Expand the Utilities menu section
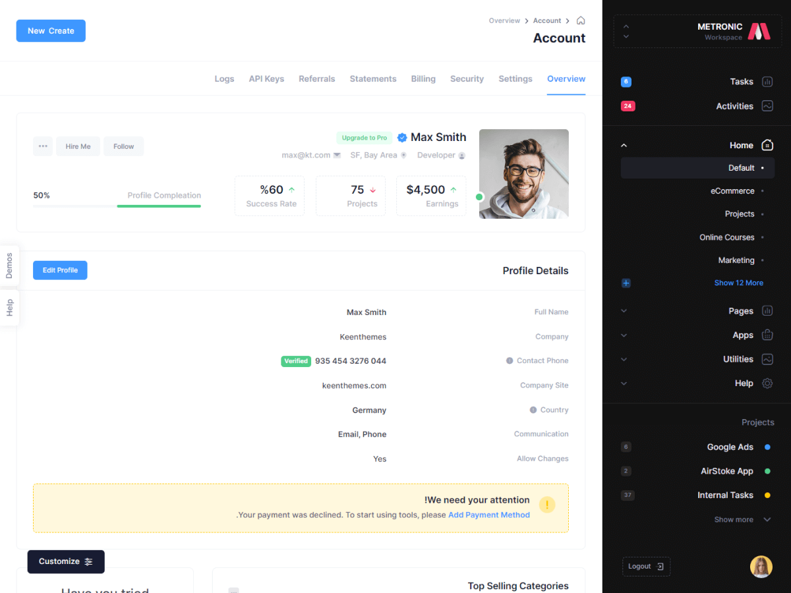The height and width of the screenshot is (593, 791). 624,360
